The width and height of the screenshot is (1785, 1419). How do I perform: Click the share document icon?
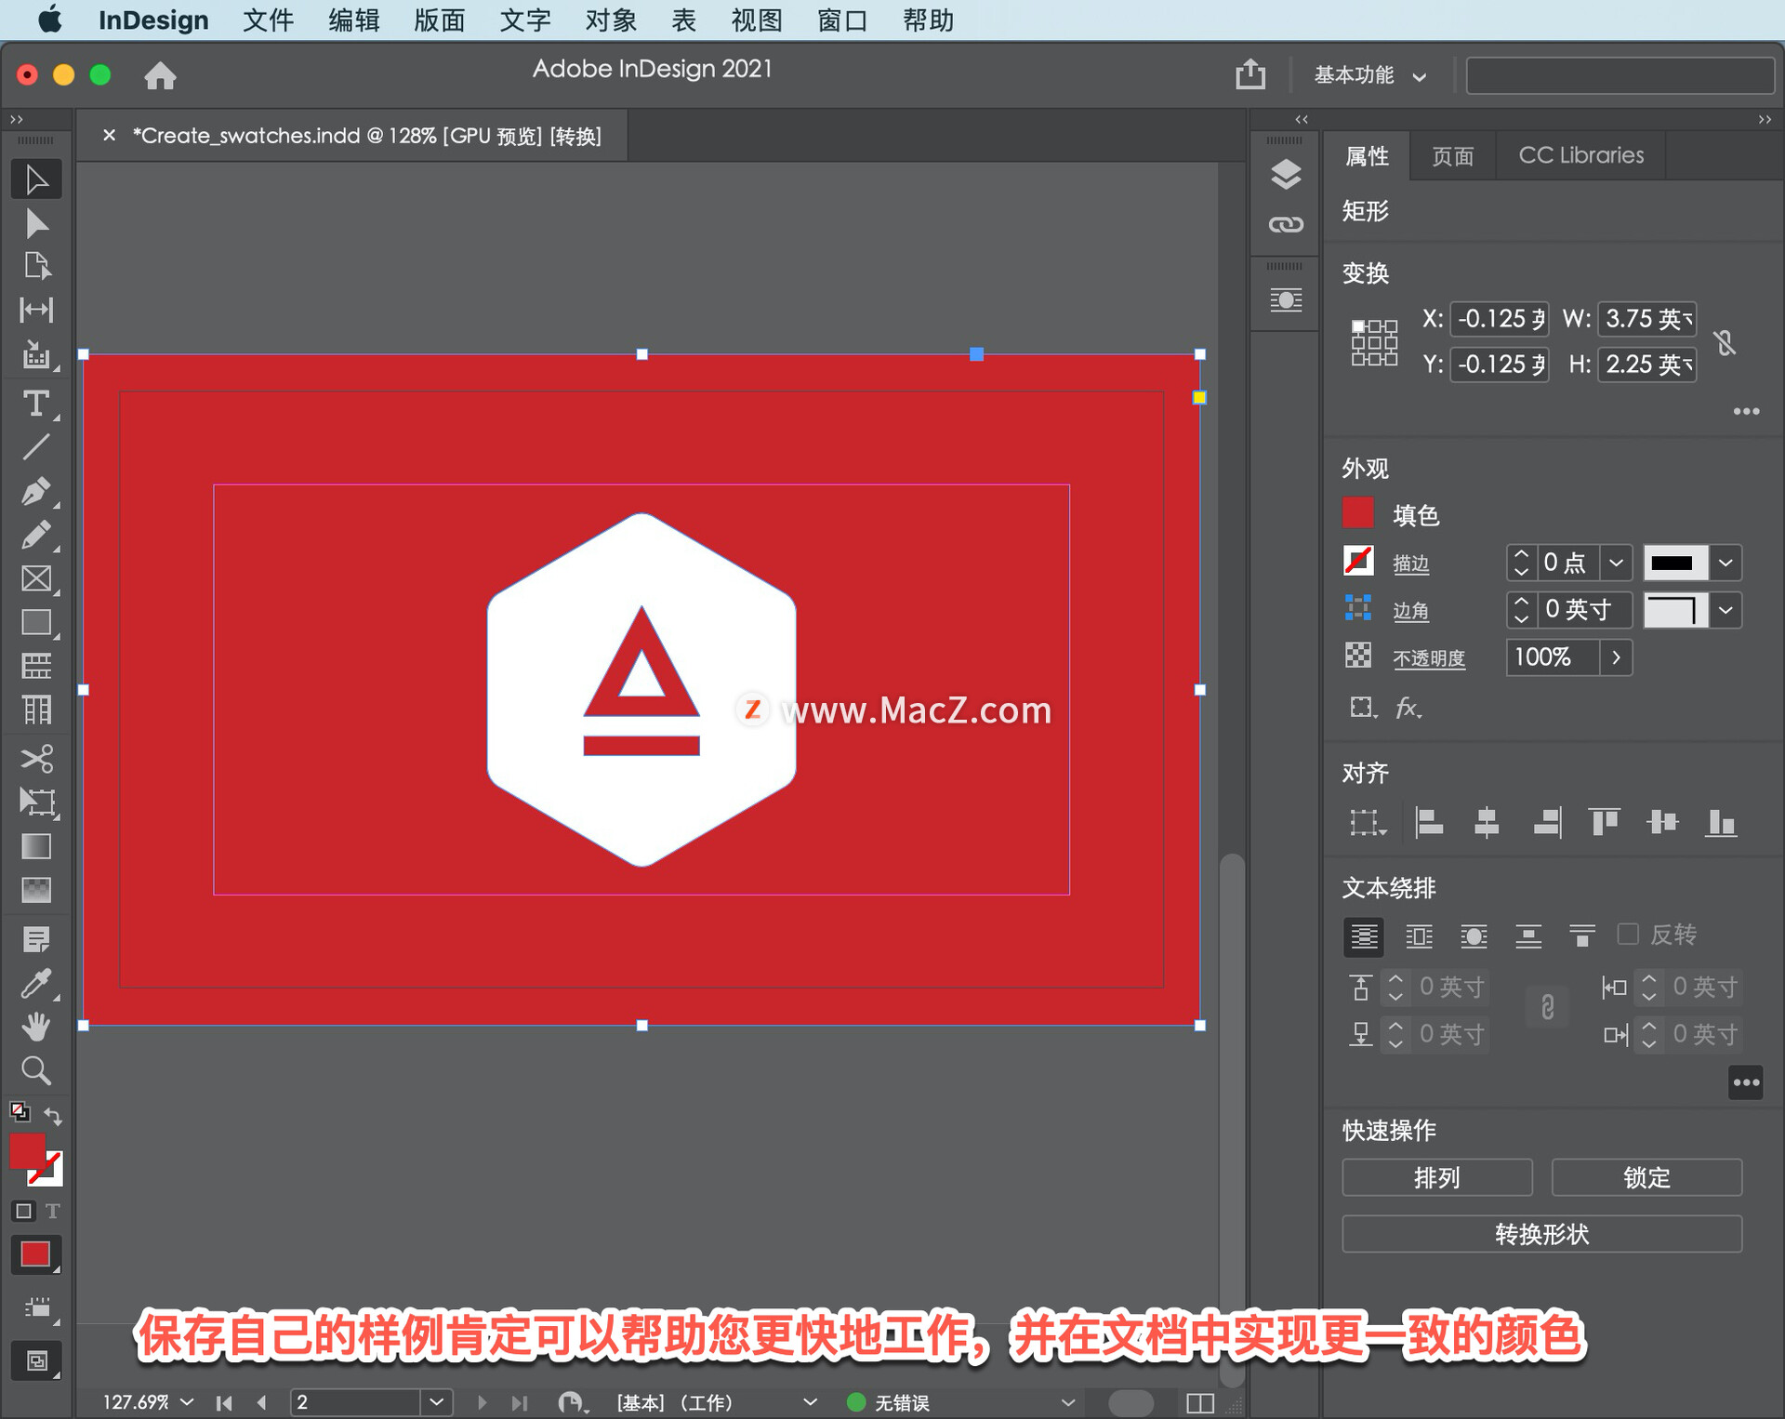[x=1250, y=74]
